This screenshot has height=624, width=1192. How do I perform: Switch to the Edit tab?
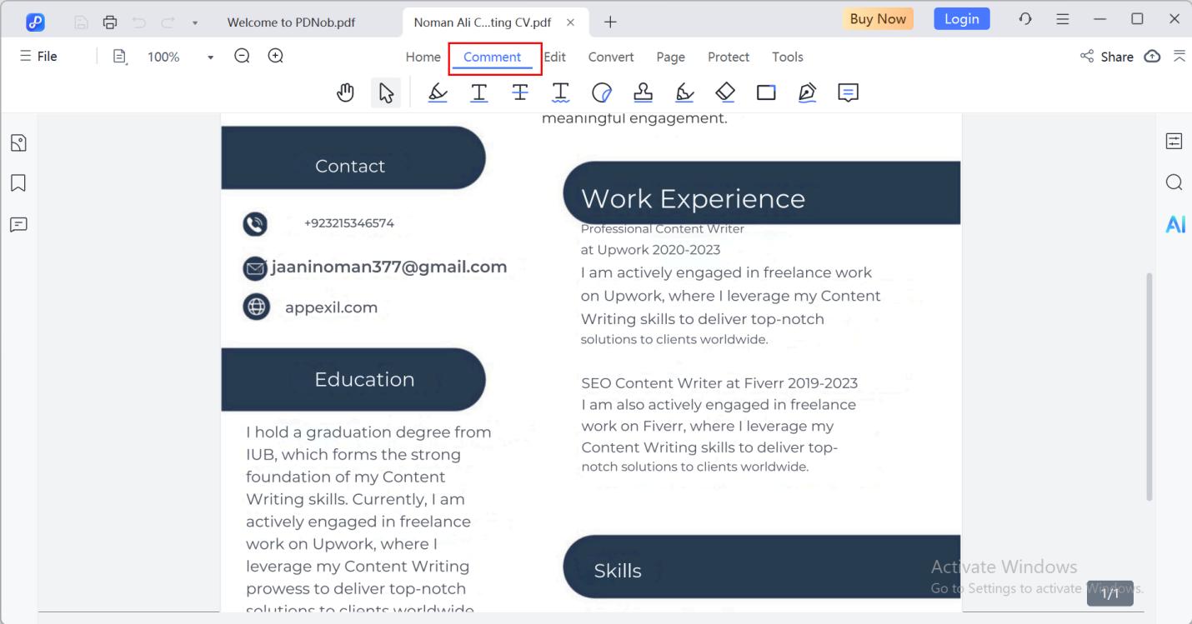pos(555,57)
